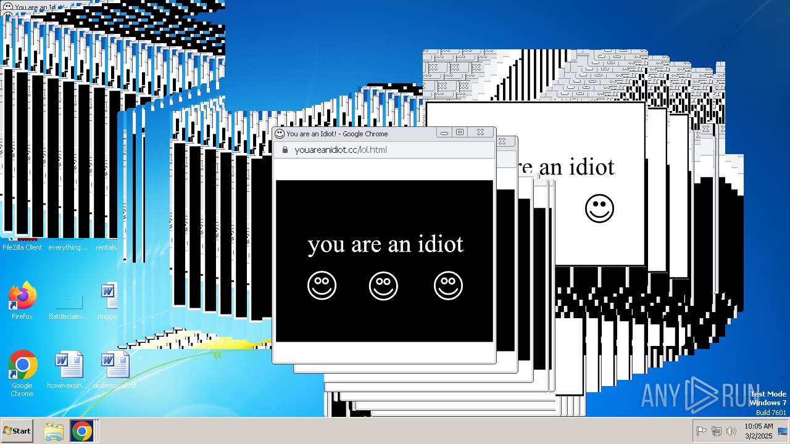Click the 'everything...' desktop file label

[x=68, y=247]
